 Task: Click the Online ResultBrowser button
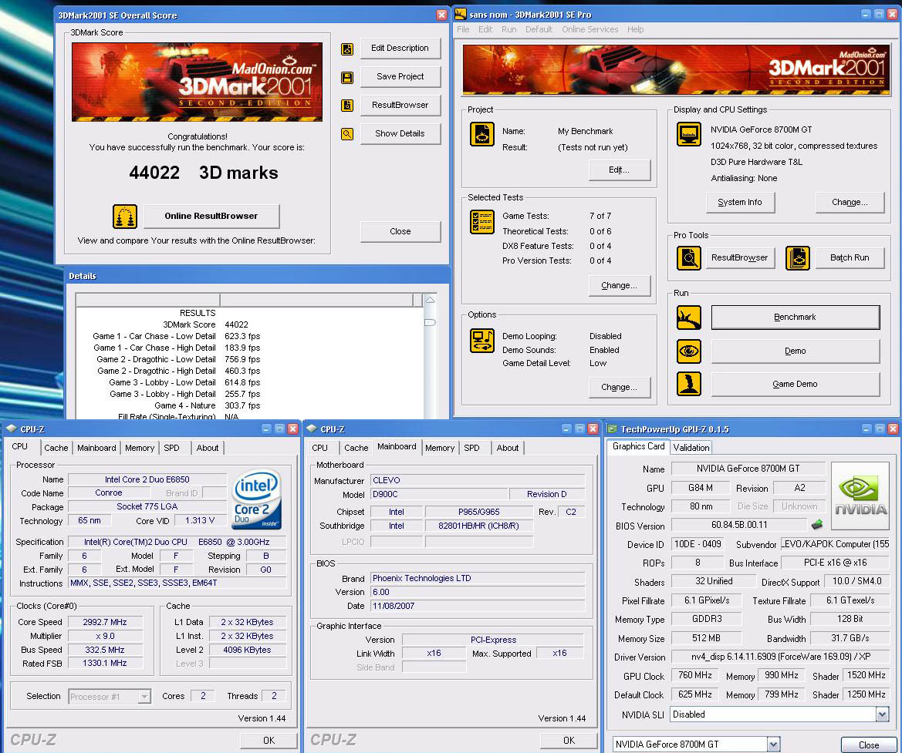pyautogui.click(x=211, y=216)
